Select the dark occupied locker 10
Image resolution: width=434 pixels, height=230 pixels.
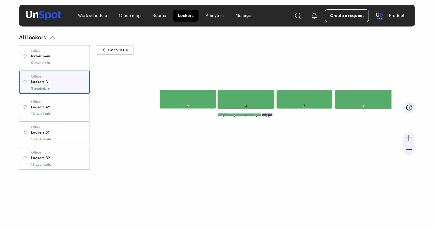[x=267, y=115]
